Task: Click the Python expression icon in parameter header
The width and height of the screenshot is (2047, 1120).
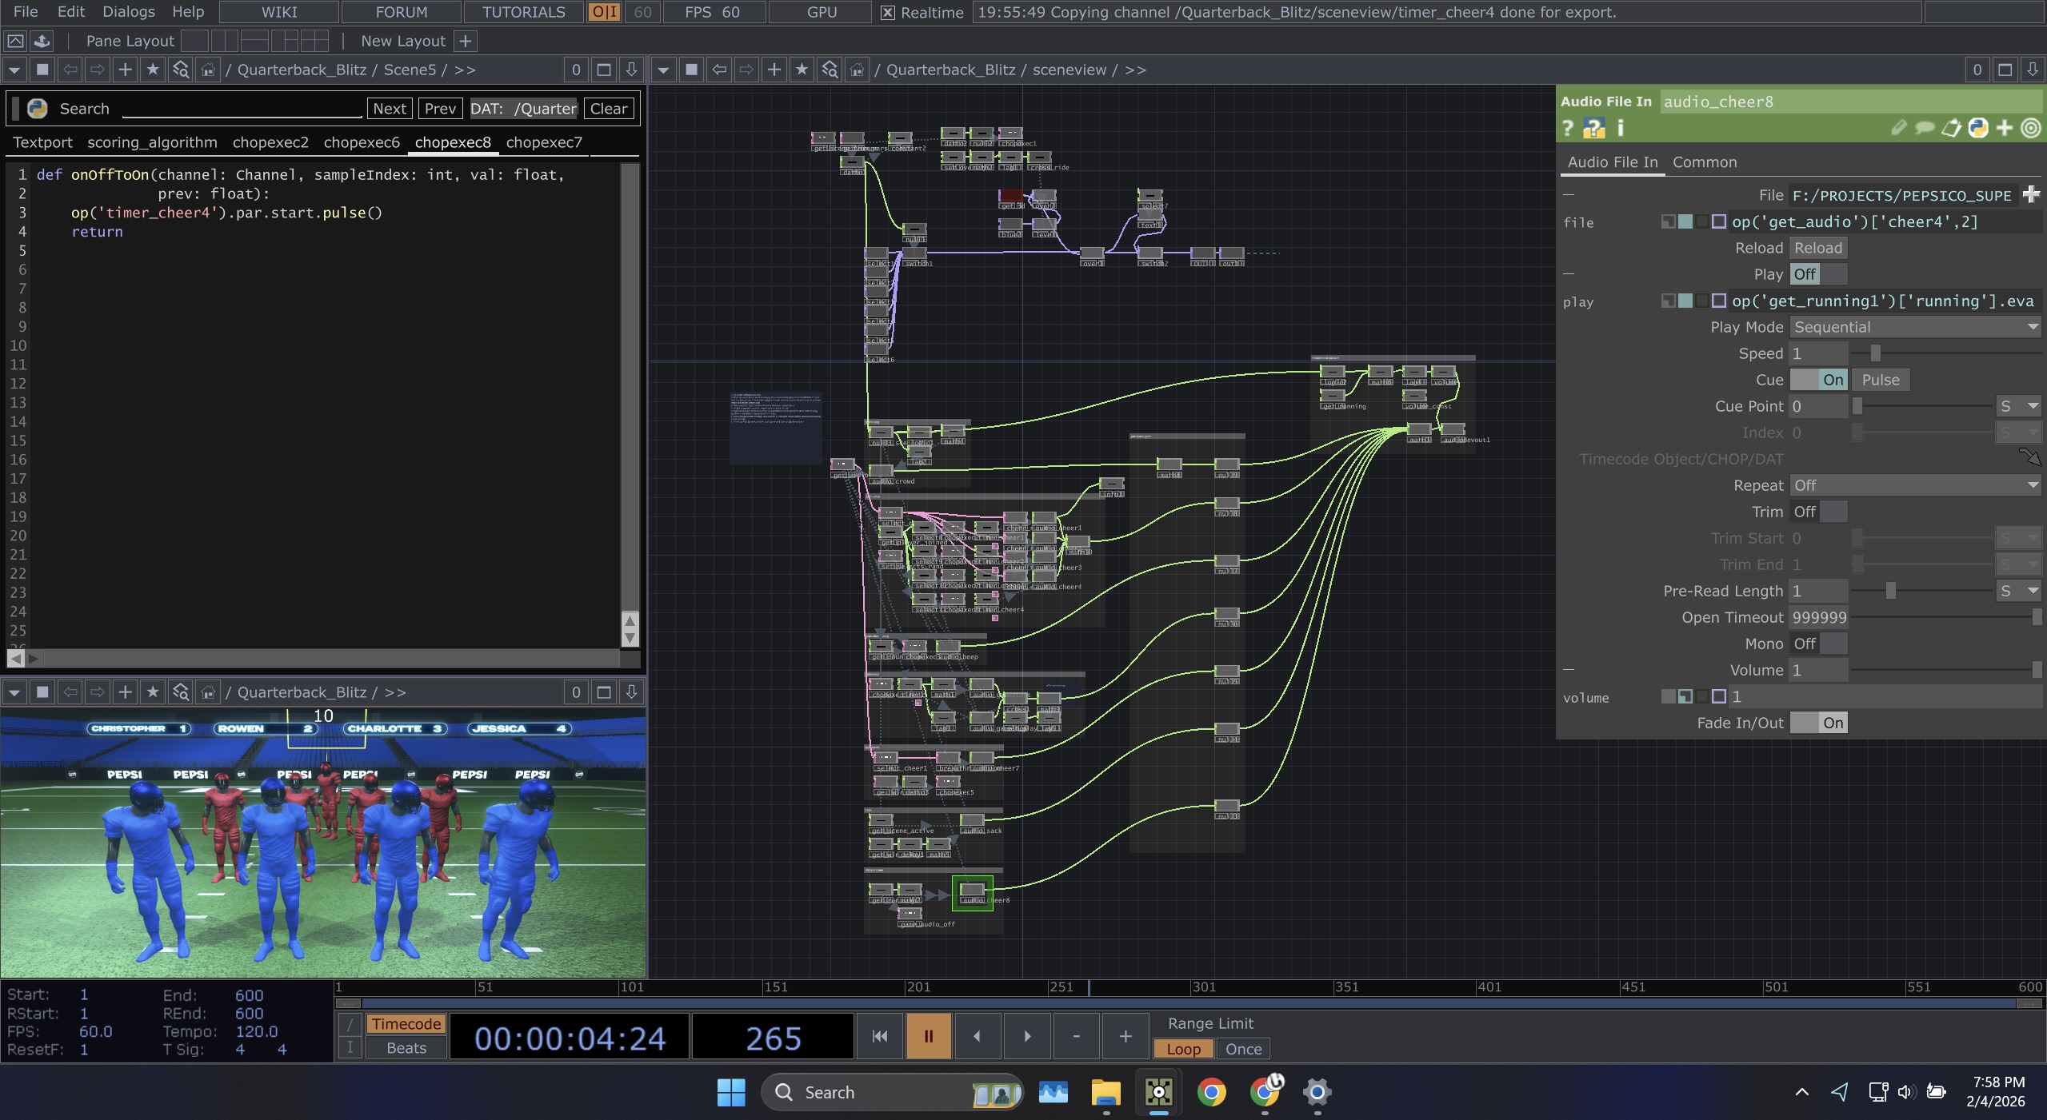Action: [x=1978, y=128]
